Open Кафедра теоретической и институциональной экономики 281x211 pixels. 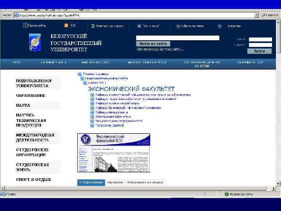pyautogui.click(x=136, y=99)
